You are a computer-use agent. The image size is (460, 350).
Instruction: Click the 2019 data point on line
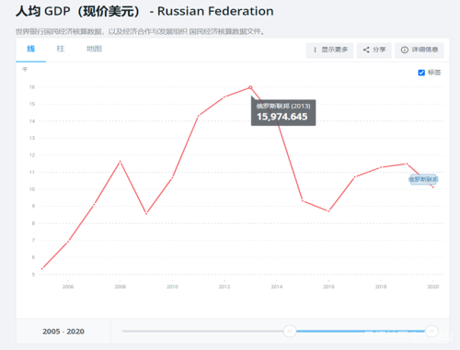tap(407, 164)
